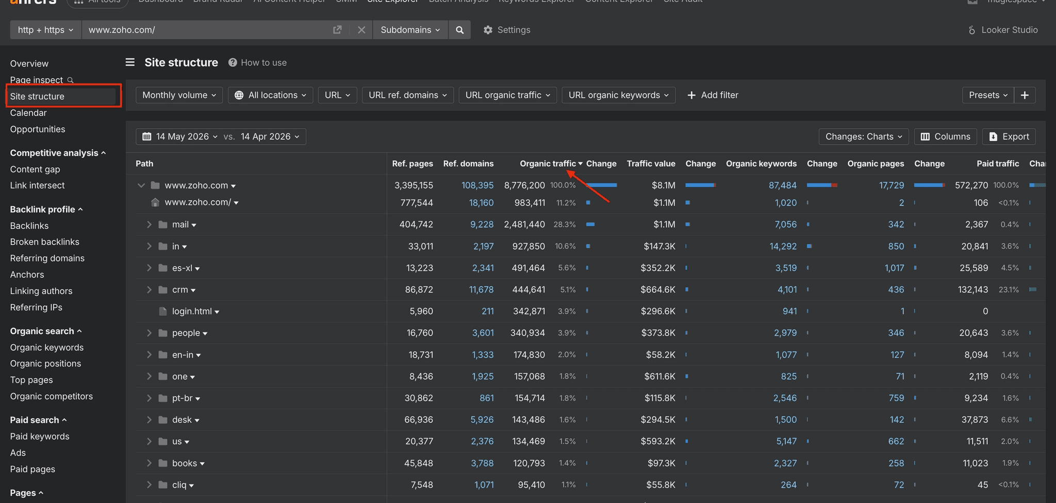Expand the people folder row
Viewport: 1056px width, 503px height.
(x=148, y=333)
